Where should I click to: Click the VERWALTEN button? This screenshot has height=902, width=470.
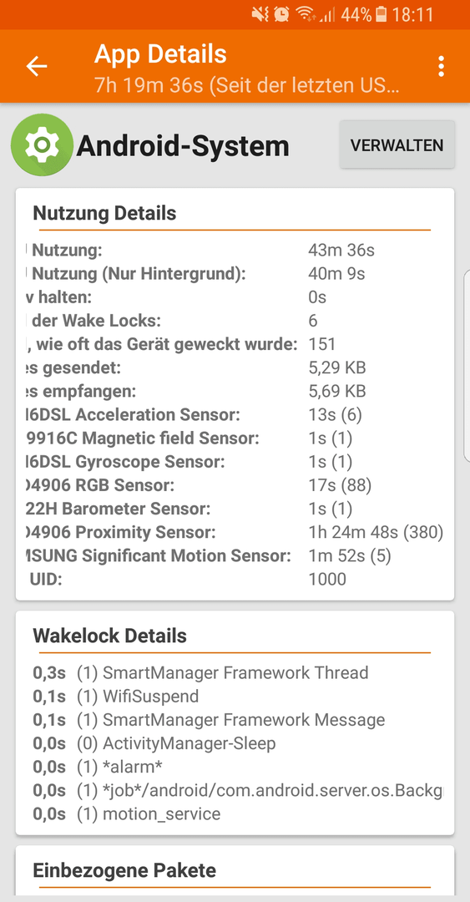pos(397,145)
